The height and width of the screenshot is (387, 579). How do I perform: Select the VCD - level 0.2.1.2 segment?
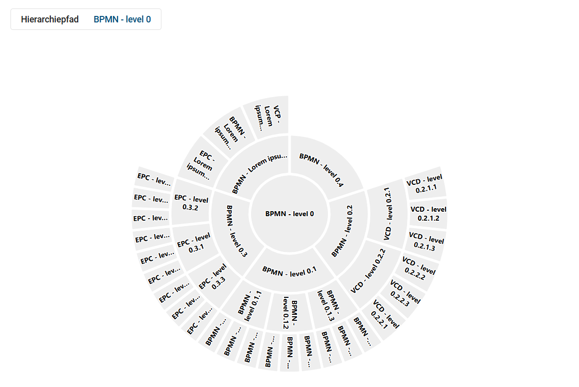tap(427, 213)
